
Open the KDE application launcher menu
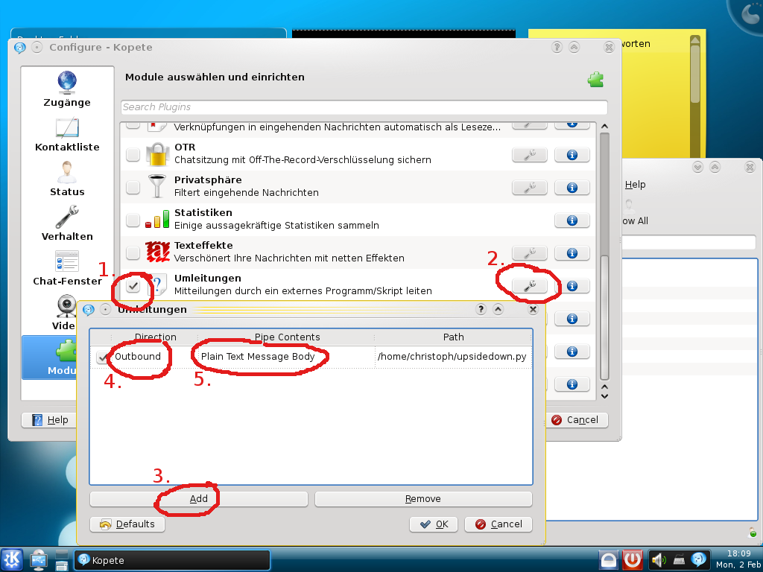[12, 560]
